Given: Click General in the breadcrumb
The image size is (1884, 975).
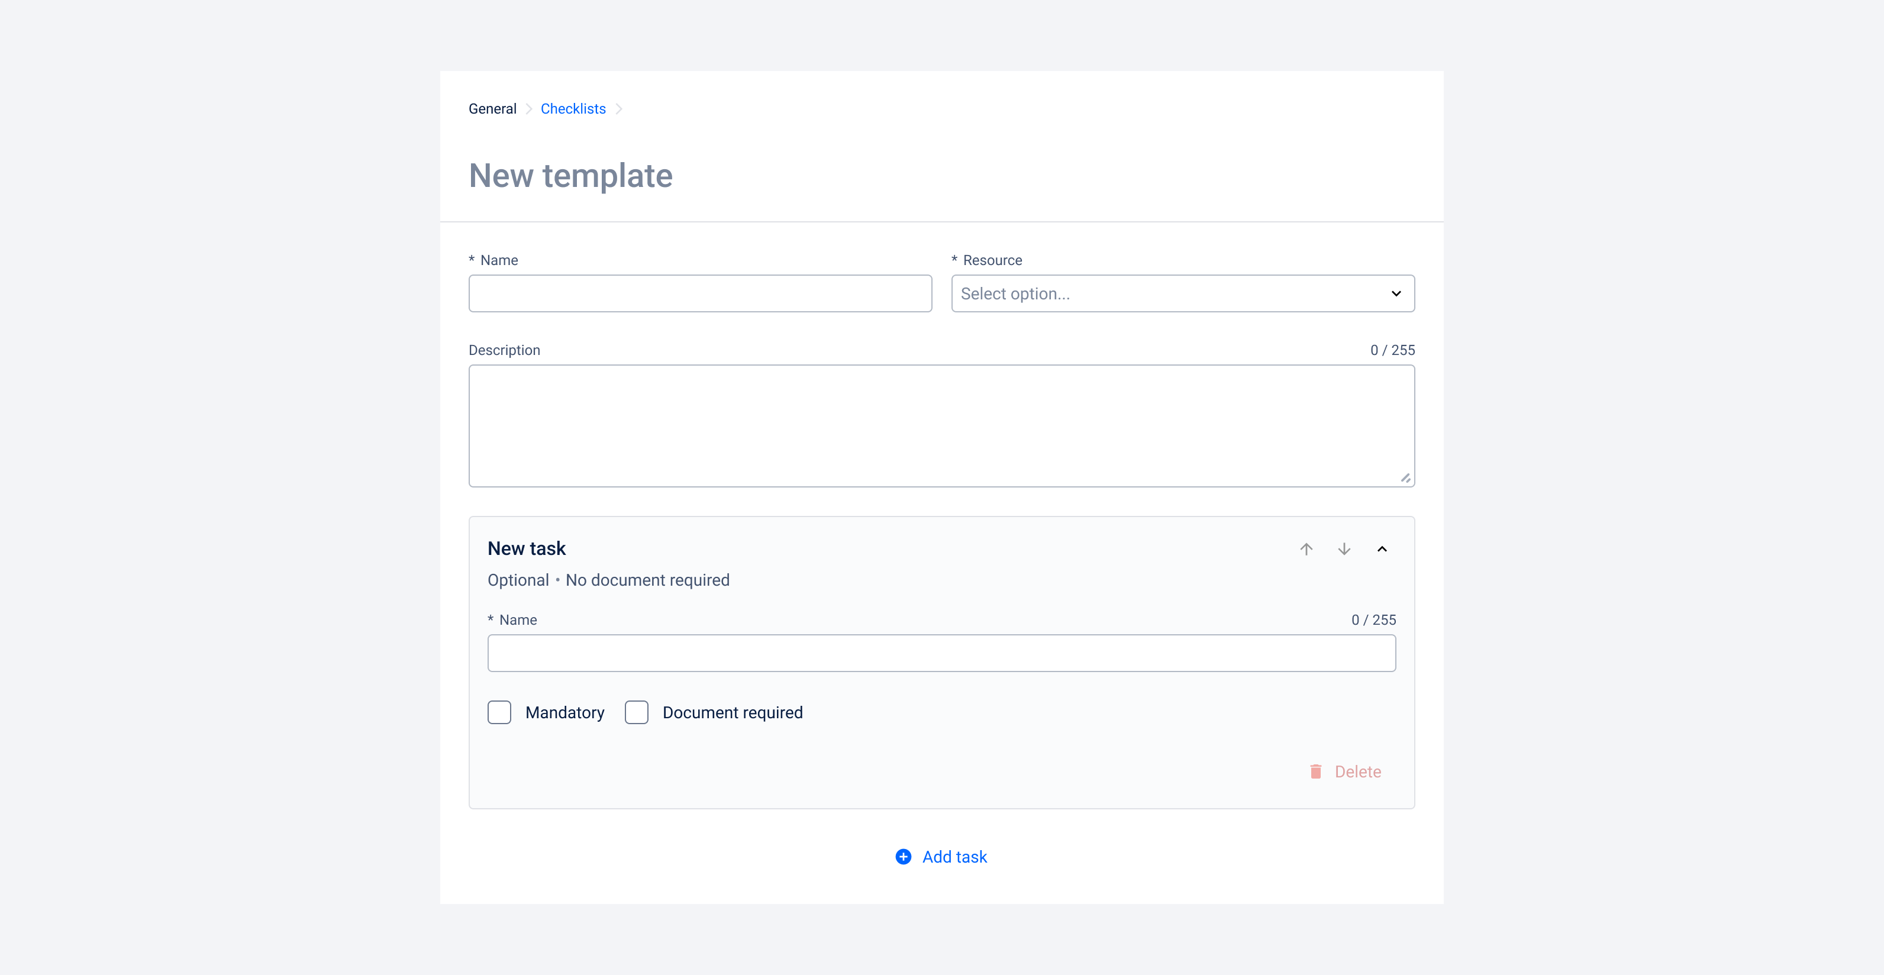Looking at the screenshot, I should [492, 109].
